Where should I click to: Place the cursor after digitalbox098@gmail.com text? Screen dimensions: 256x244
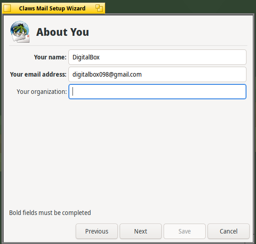pyautogui.click(x=143, y=74)
